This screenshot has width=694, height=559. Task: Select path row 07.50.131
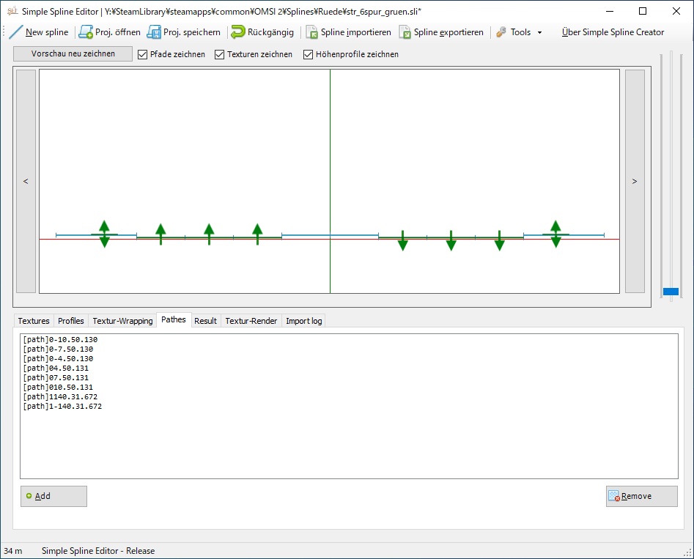56,377
